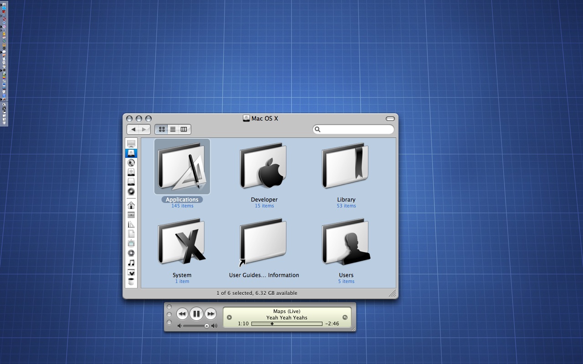The height and width of the screenshot is (364, 583).
Task: Click the playhead diamond on progress bar
Action: click(272, 324)
